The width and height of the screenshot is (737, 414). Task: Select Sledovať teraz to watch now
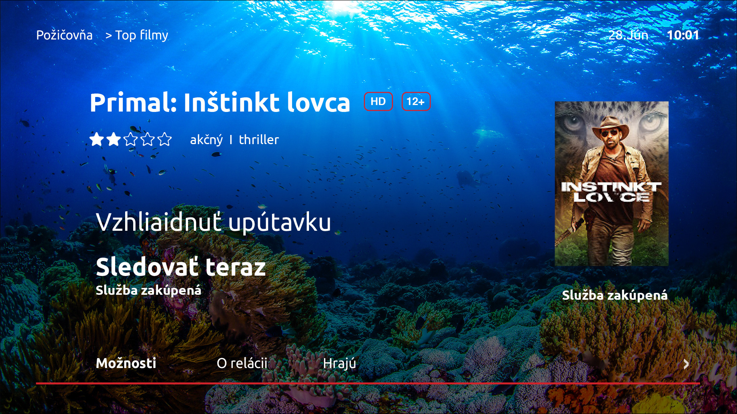pos(181,267)
